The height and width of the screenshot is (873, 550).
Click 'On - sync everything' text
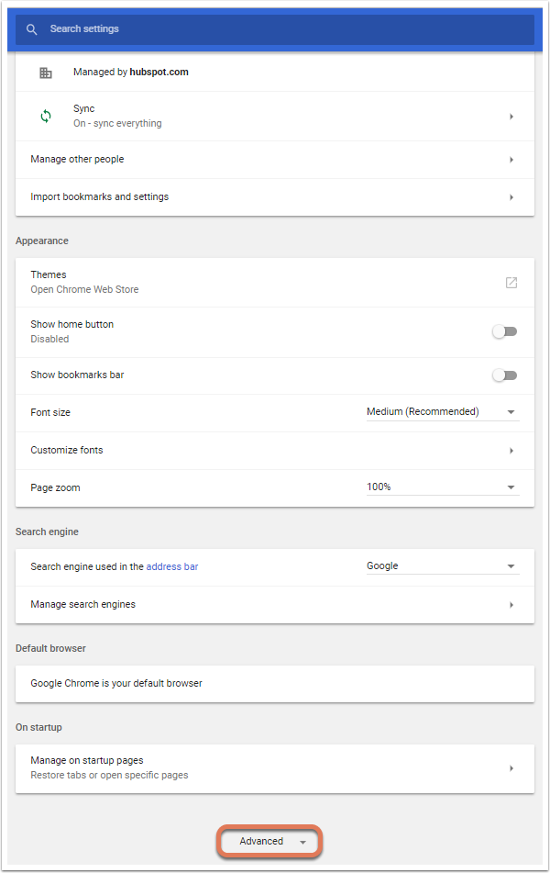pos(117,124)
